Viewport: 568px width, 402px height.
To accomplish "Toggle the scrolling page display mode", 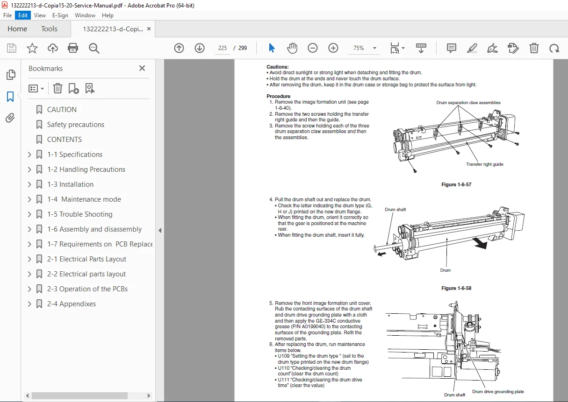I will pyautogui.click(x=421, y=48).
